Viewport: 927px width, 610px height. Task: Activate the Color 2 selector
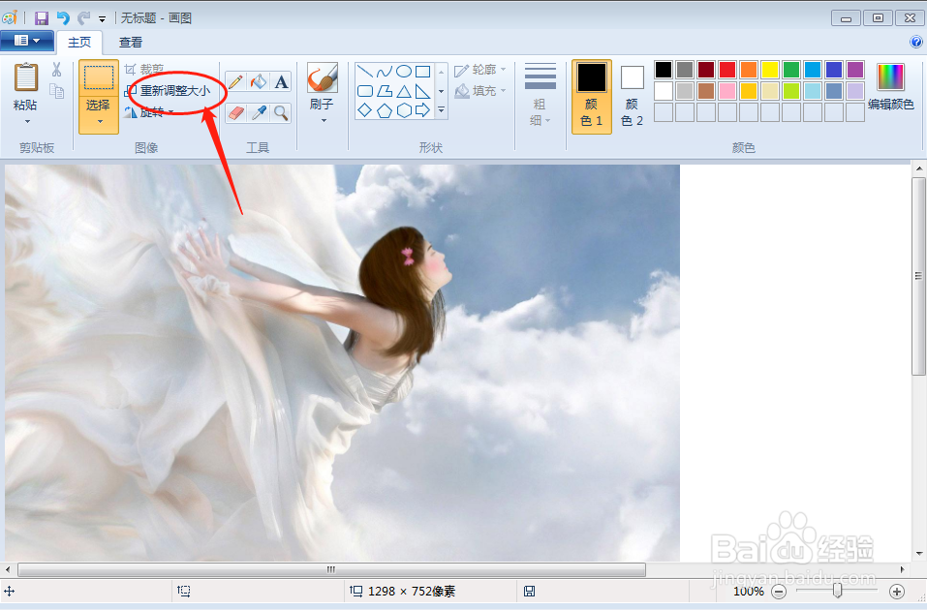coord(632,97)
